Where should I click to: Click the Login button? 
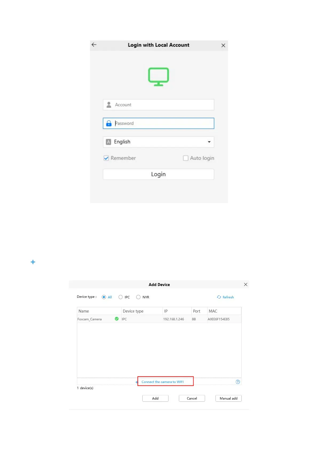pyautogui.click(x=159, y=174)
